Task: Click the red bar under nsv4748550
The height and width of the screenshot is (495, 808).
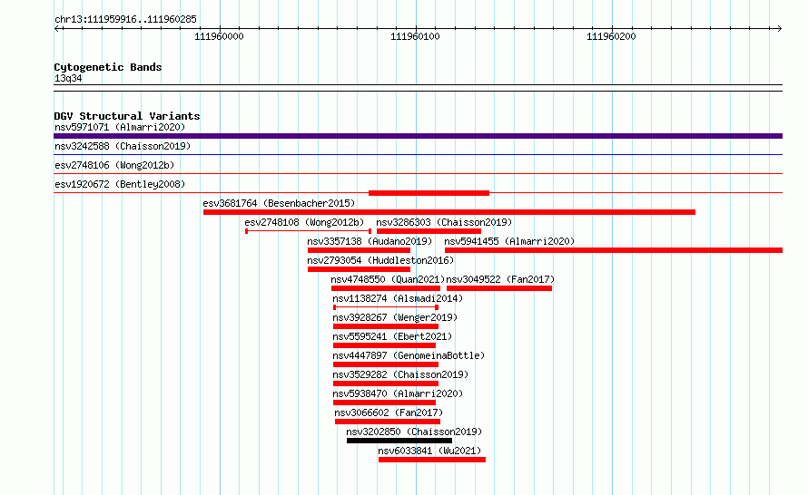Action: [x=386, y=288]
